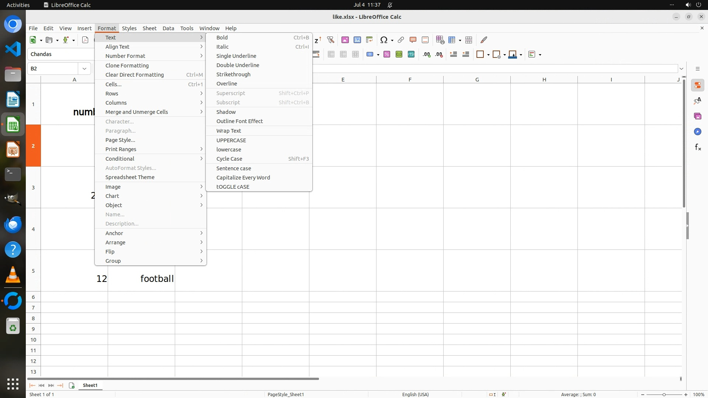
Task: Open the Number Format submenu entry
Action: coord(125,56)
